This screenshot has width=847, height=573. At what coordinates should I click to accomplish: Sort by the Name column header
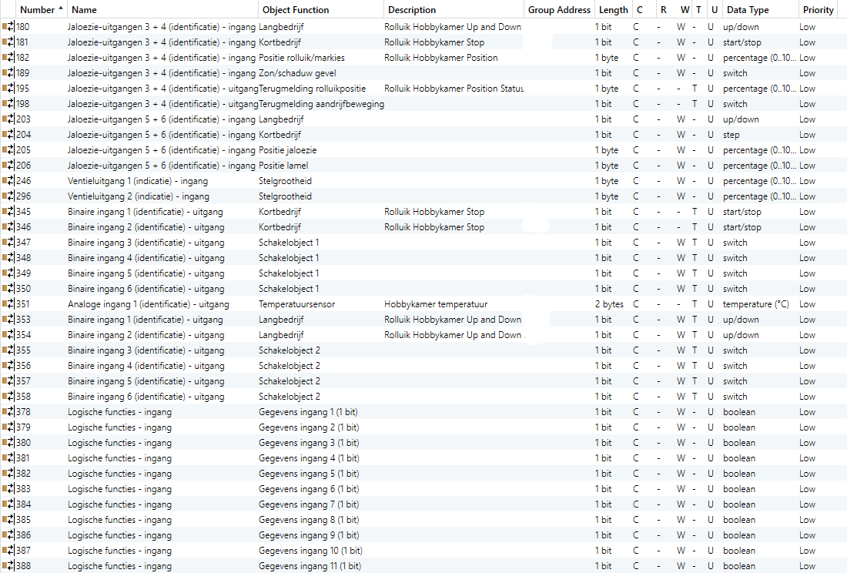pos(162,10)
